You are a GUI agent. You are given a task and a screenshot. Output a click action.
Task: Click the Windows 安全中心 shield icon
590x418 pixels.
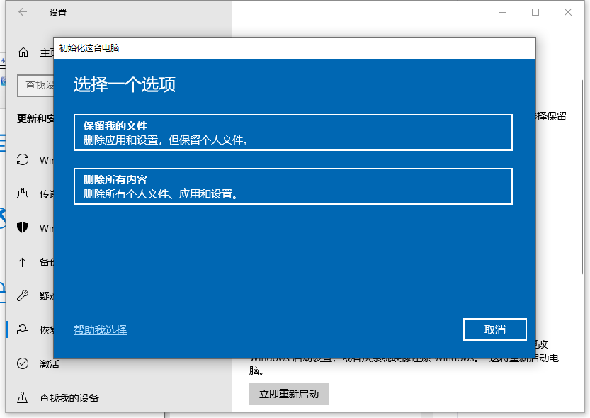(x=23, y=227)
